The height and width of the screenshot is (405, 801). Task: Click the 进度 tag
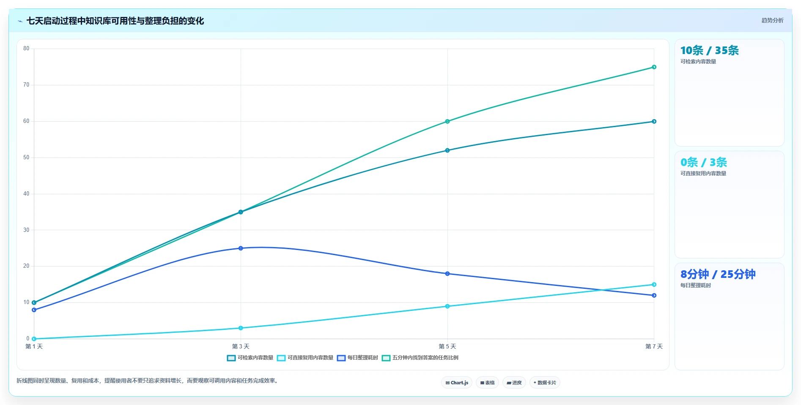tap(514, 383)
